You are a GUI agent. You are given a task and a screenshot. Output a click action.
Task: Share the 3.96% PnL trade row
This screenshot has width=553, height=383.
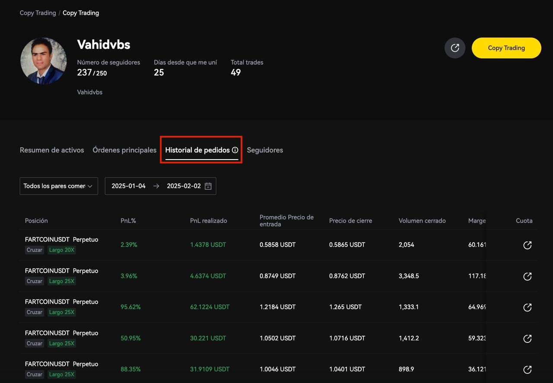[x=527, y=276]
